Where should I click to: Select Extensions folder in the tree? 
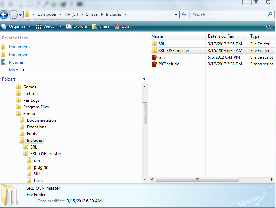(x=36, y=127)
